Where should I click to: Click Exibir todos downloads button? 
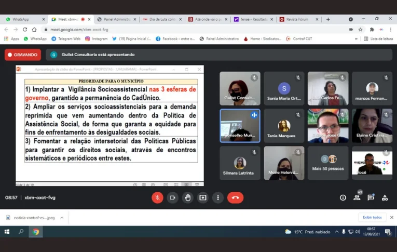tap(372, 218)
